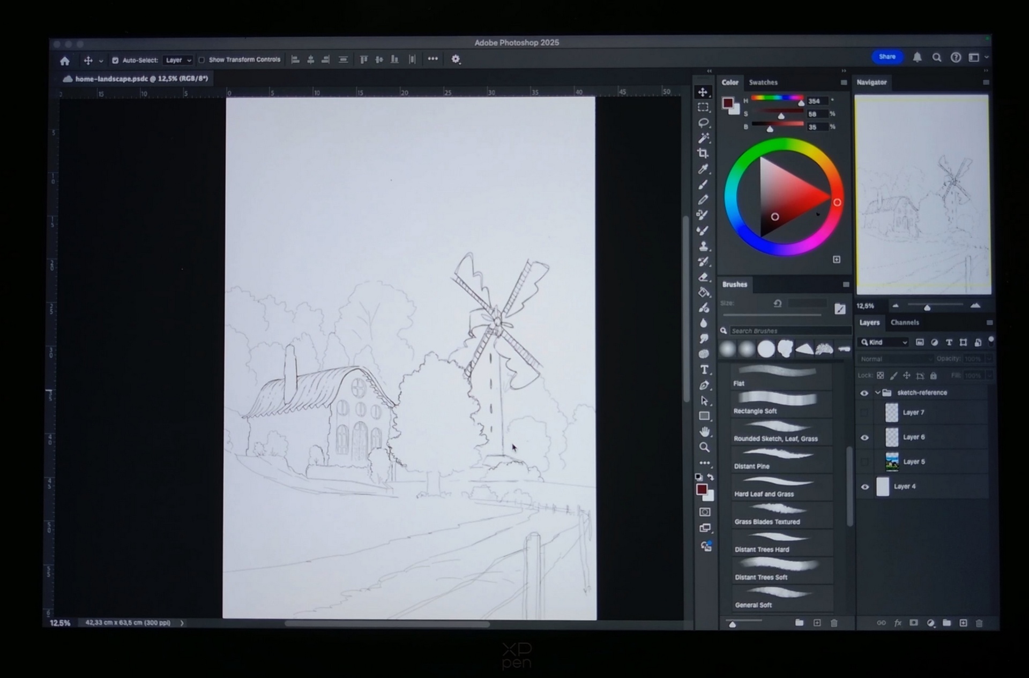Swap foreground and background colors
The height and width of the screenshot is (678, 1029).
click(711, 477)
